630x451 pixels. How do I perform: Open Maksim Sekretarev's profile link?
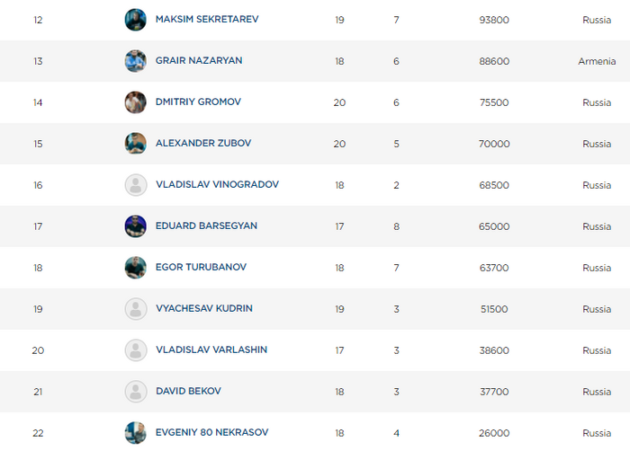[x=206, y=19]
